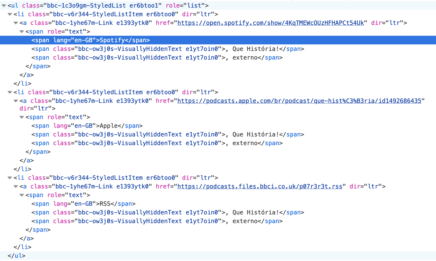The height and width of the screenshot is (261, 436).
Task: Collapse the second li StyledListItem element
Action: 9,92
